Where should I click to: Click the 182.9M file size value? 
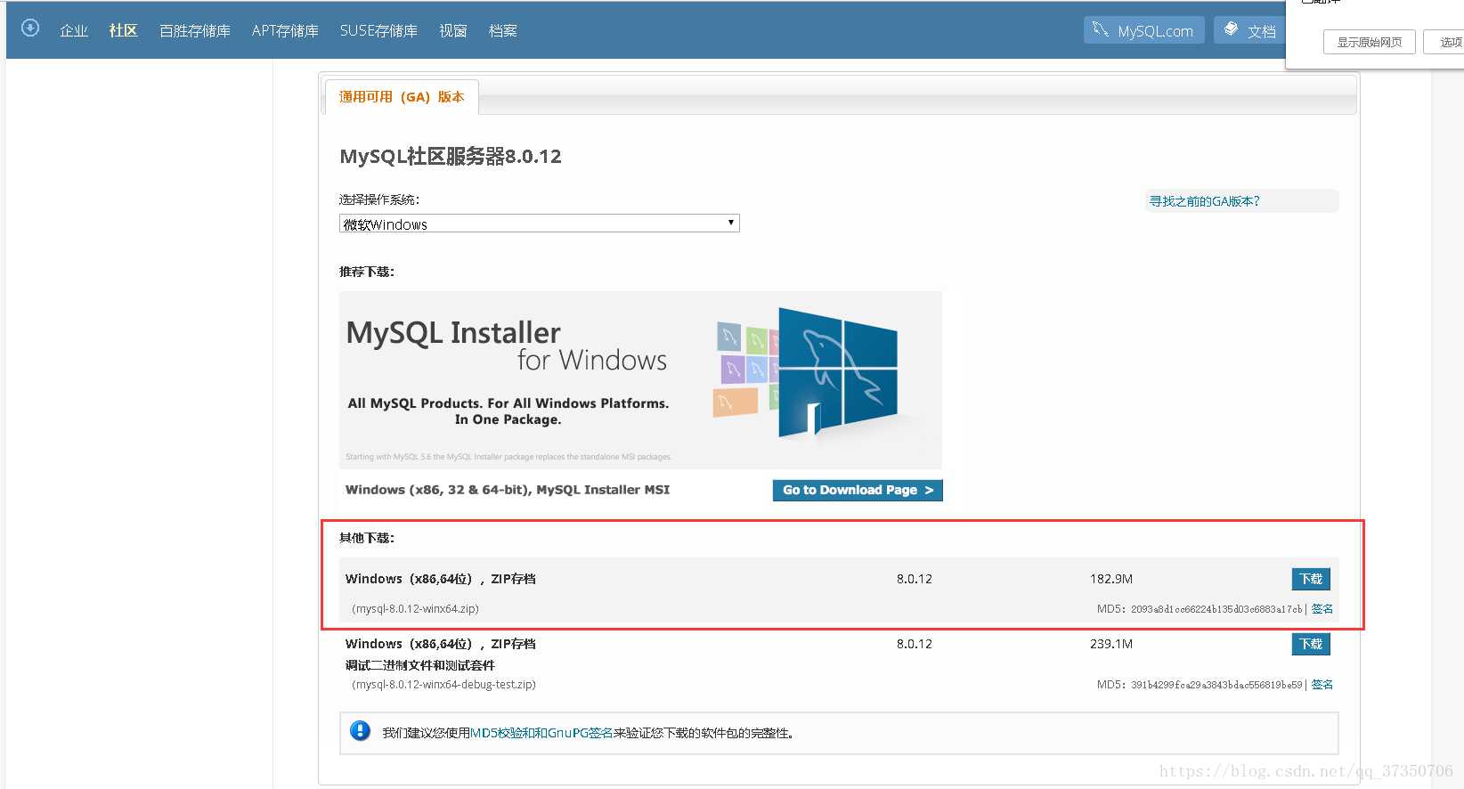coord(1111,579)
